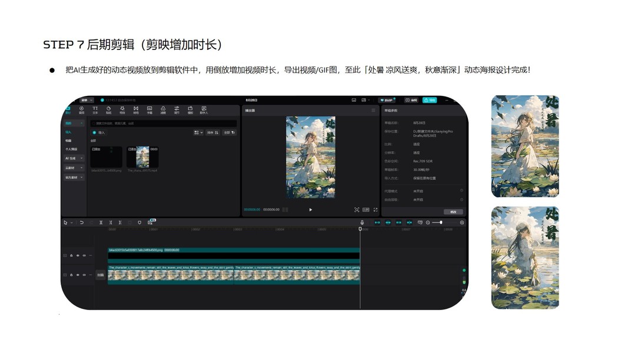The image size is (628, 353).
Task: Toggle the third link snap button
Action: click(x=398, y=222)
